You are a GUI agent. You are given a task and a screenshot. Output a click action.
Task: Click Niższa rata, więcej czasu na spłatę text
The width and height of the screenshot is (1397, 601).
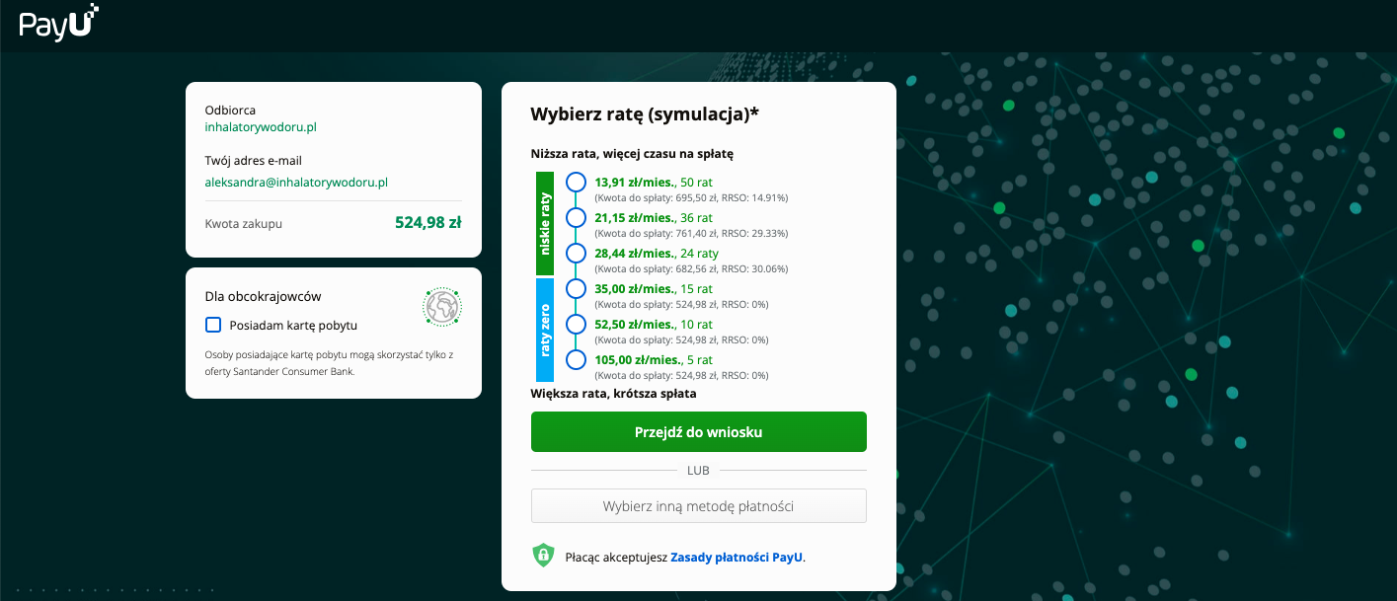pyautogui.click(x=632, y=154)
